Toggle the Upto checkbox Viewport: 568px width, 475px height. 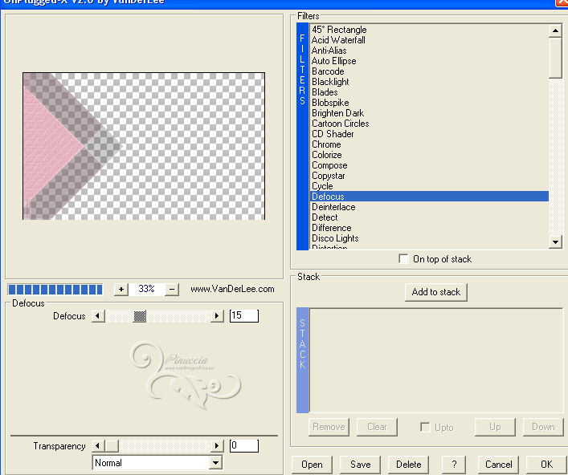coord(425,427)
